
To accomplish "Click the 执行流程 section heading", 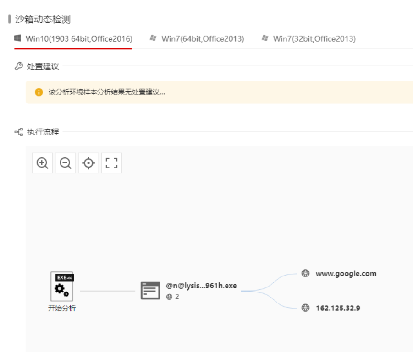I will tap(43, 132).
